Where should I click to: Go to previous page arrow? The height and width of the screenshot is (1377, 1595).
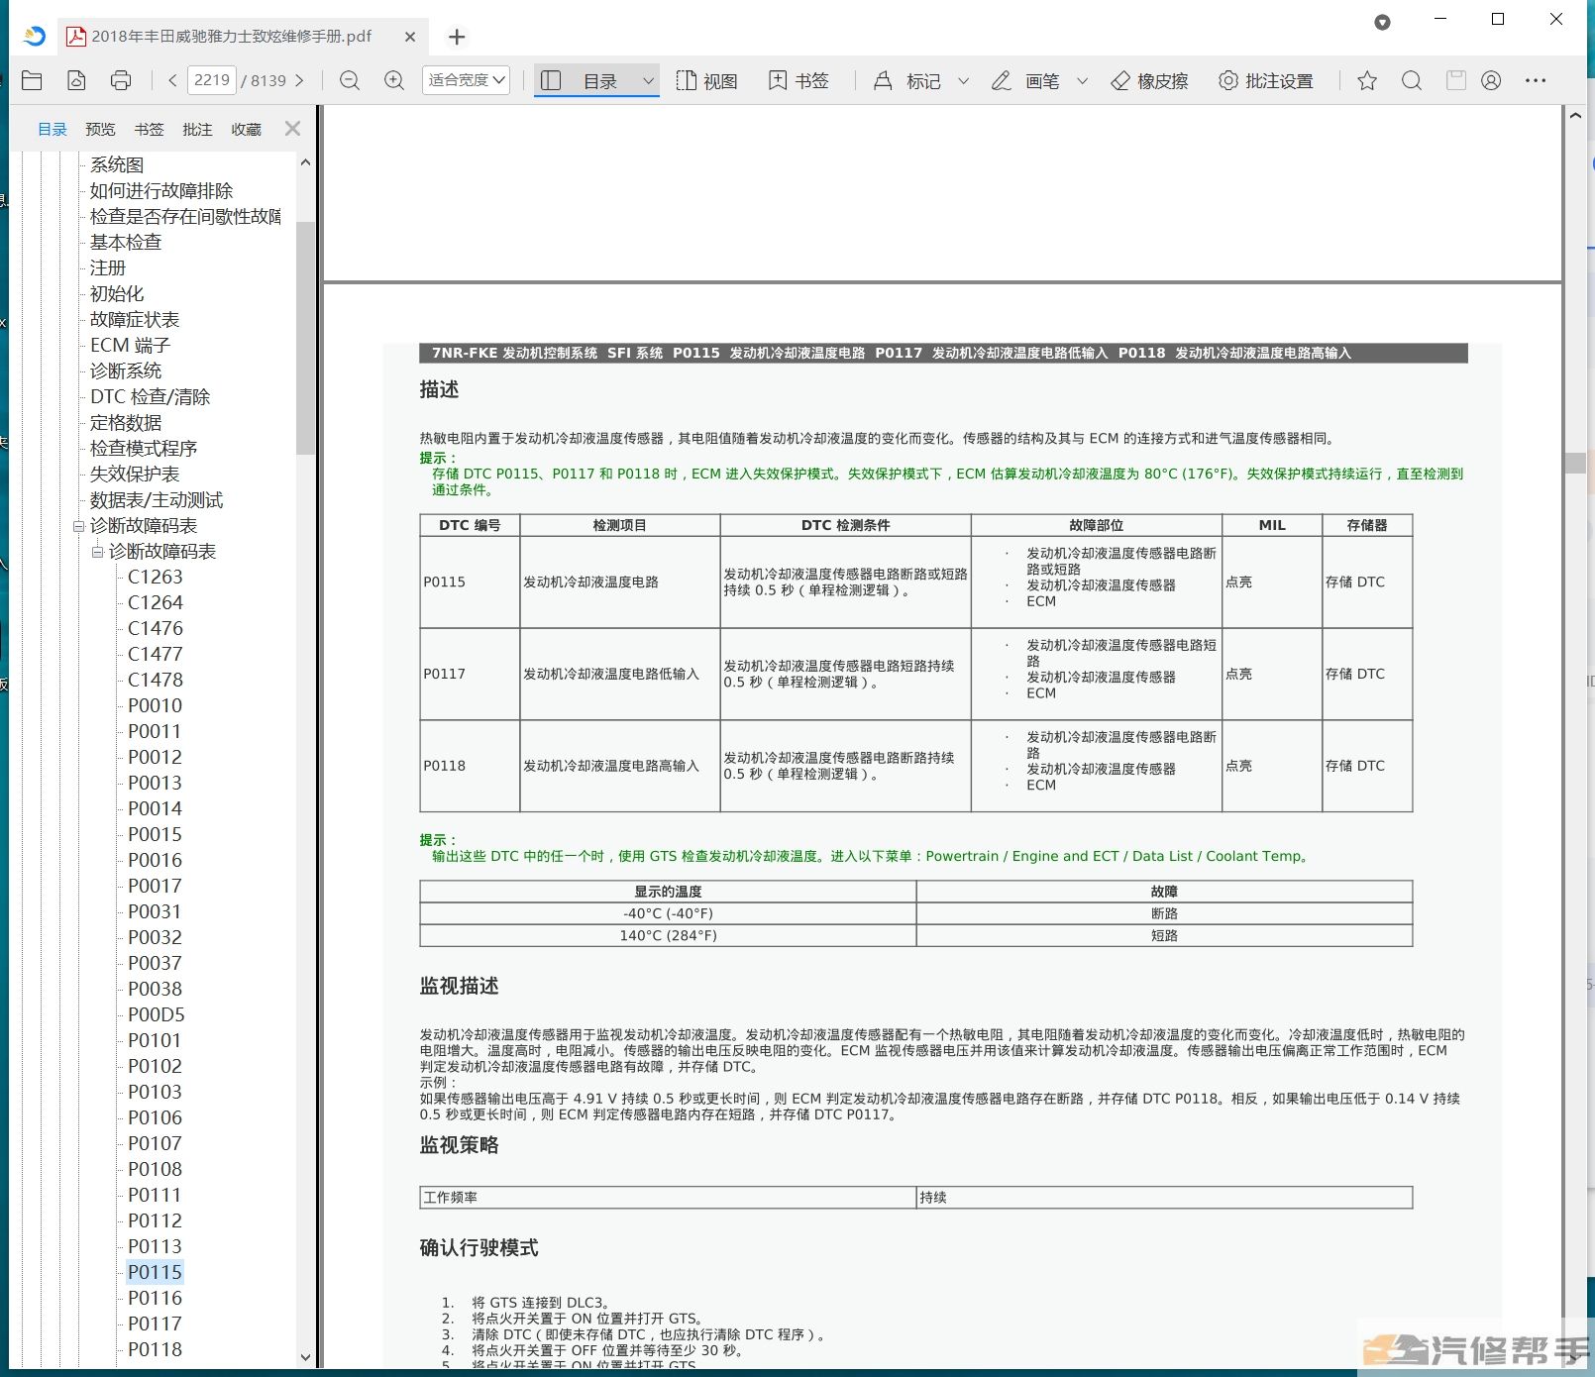172,80
